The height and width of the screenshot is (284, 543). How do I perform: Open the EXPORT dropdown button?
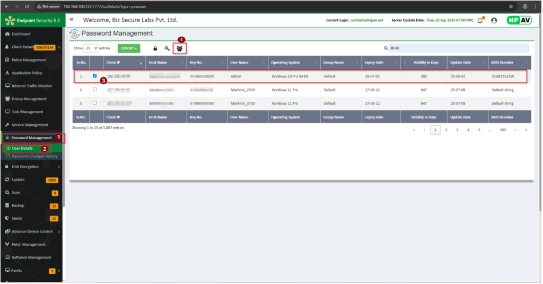pos(129,48)
